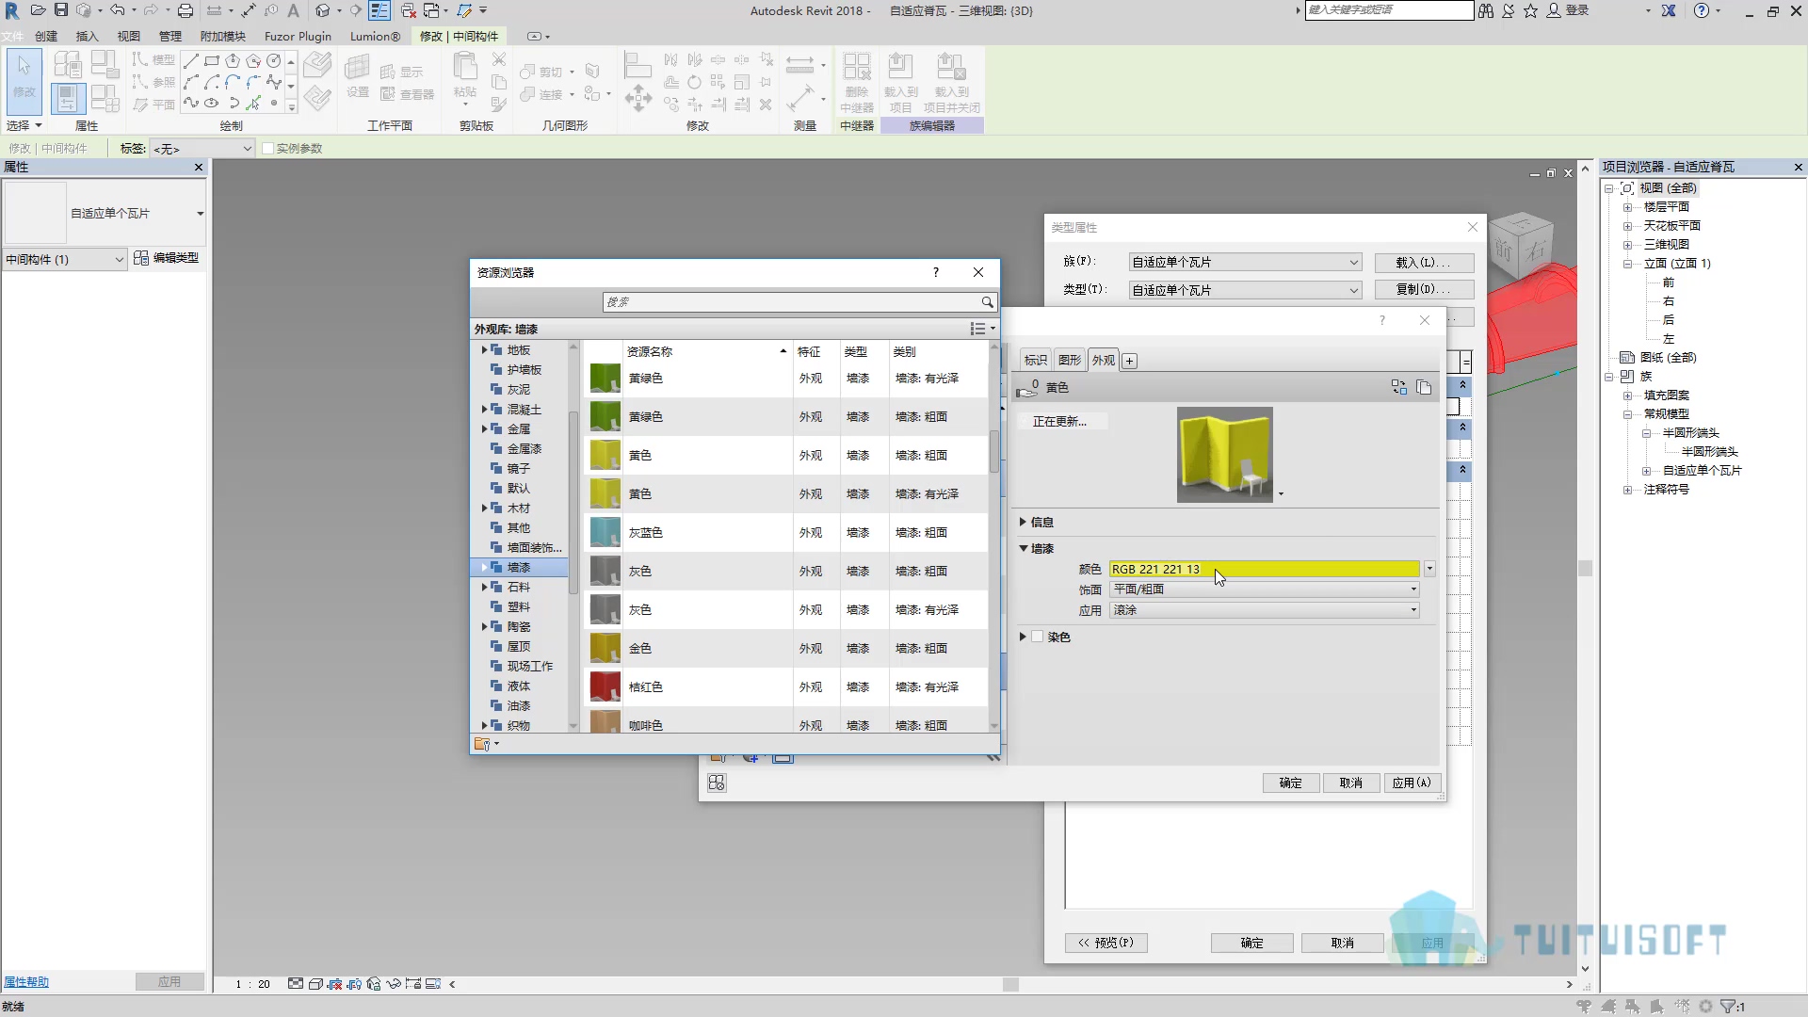
Task: Click the replace asset icon in appearance header
Action: pyautogui.click(x=1398, y=387)
